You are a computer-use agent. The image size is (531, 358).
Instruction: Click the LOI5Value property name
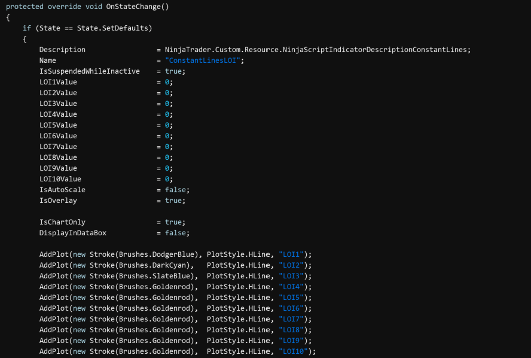pyautogui.click(x=58, y=125)
